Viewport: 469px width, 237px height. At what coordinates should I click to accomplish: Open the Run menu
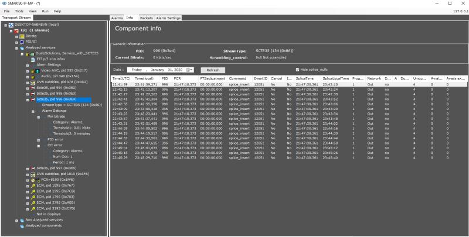[45, 11]
